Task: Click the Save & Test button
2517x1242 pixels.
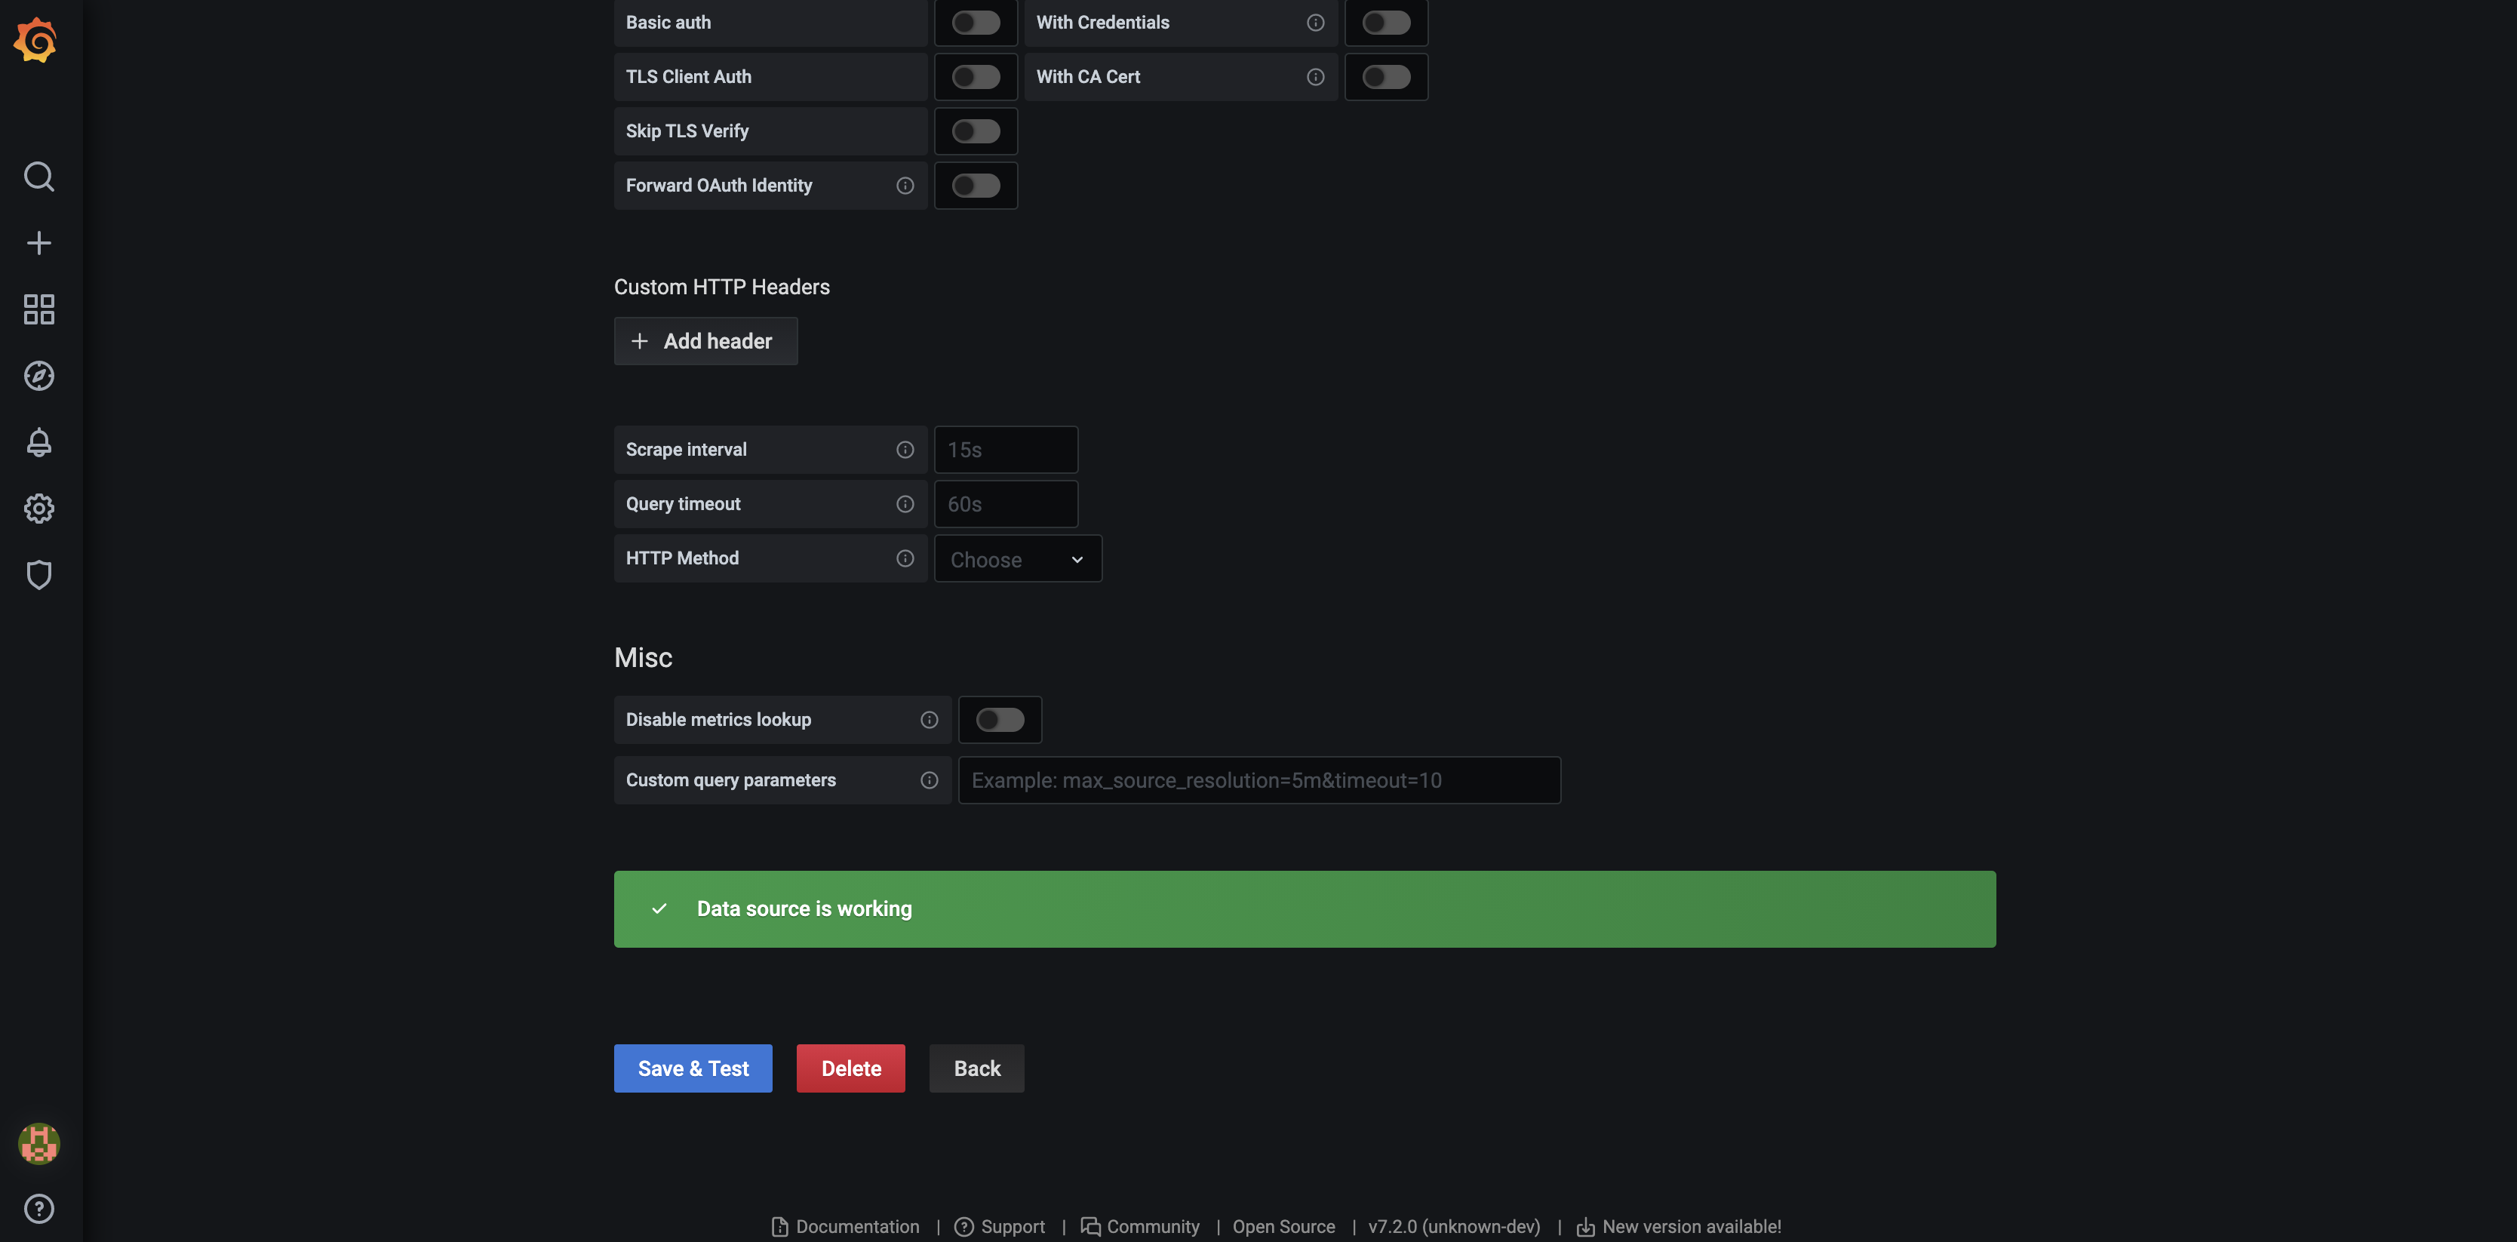Action: [x=693, y=1068]
